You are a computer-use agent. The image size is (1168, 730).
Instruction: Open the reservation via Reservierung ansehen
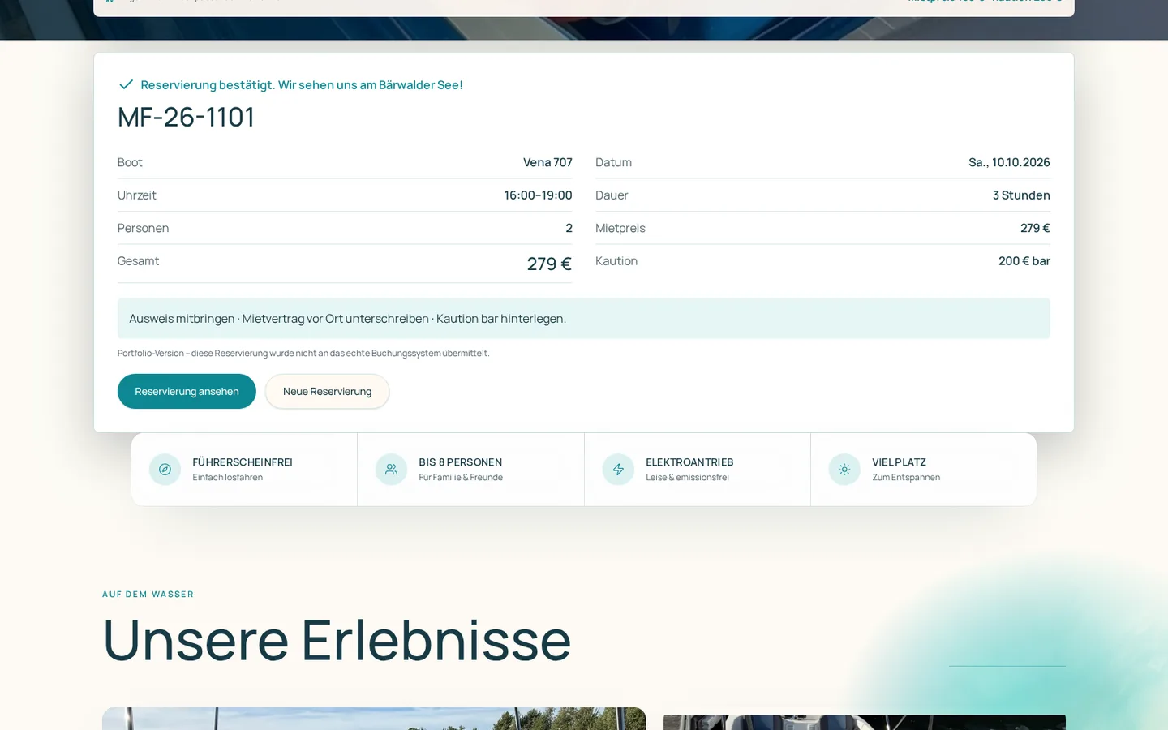coord(187,391)
